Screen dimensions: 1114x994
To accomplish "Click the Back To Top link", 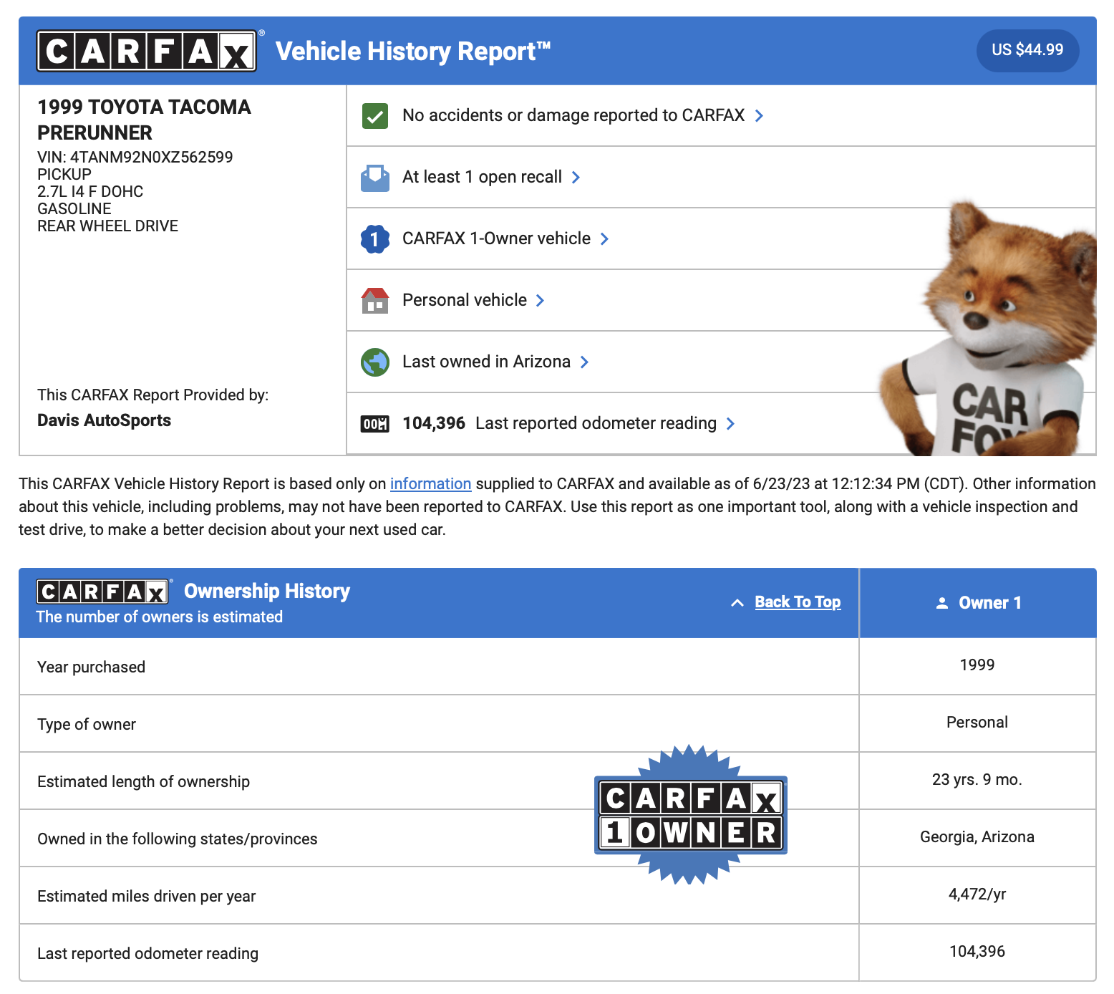I will point(798,602).
